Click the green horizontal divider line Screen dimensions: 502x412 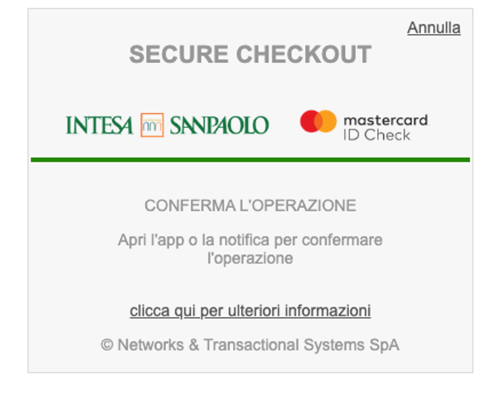(x=250, y=160)
